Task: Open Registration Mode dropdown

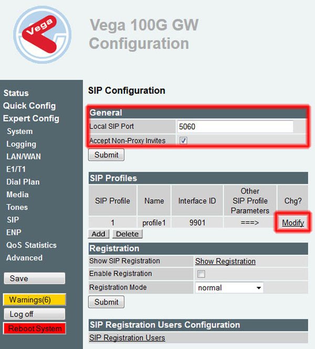Action: pos(229,288)
